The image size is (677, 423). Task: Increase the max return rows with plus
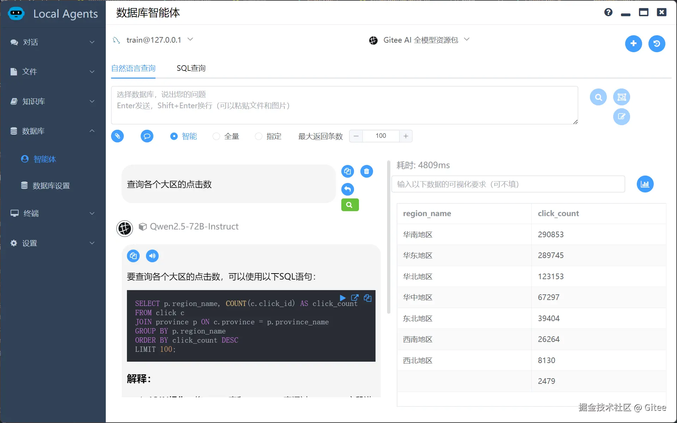(x=406, y=136)
